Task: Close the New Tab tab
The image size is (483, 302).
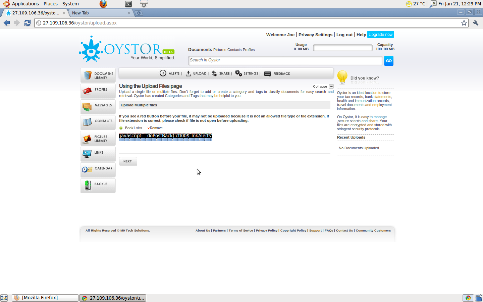Action: [x=129, y=13]
